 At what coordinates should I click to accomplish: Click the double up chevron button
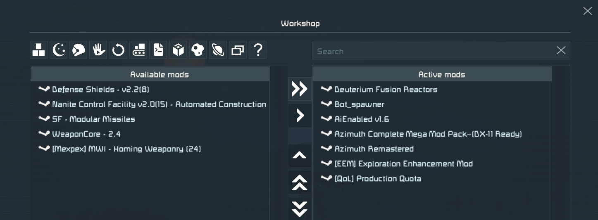(300, 182)
